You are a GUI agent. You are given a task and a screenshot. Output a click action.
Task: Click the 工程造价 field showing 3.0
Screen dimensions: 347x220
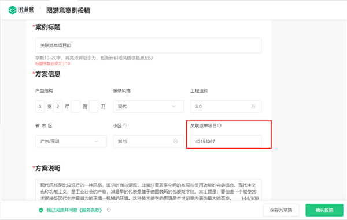[x=226, y=107]
